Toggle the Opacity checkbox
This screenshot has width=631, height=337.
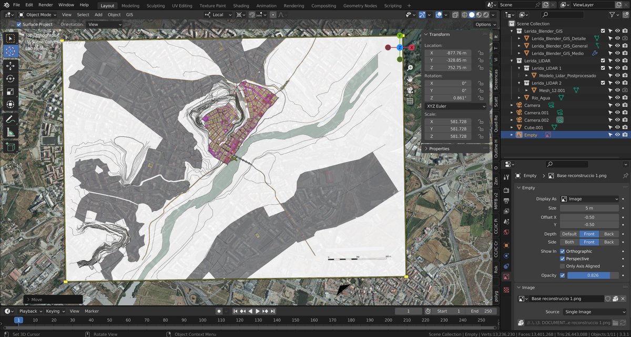coord(562,275)
